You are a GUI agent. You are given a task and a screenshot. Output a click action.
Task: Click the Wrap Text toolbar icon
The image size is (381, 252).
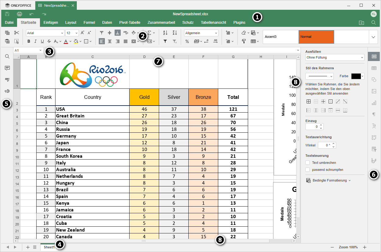[x=126, y=33]
